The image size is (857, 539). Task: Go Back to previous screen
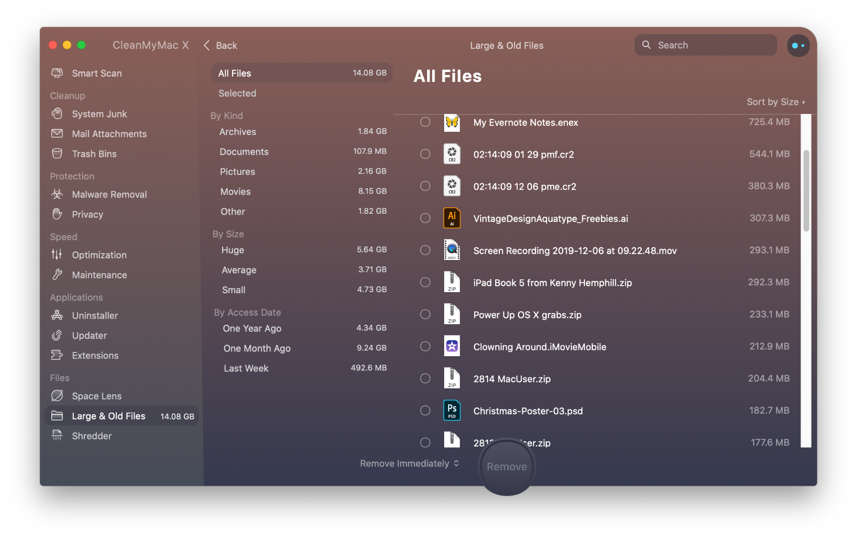(220, 45)
